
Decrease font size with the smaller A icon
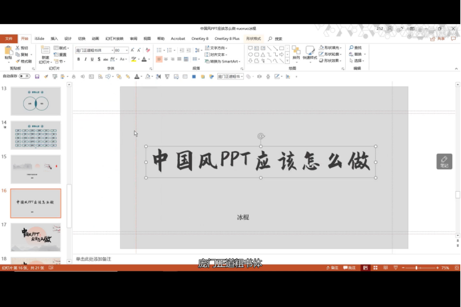click(139, 50)
